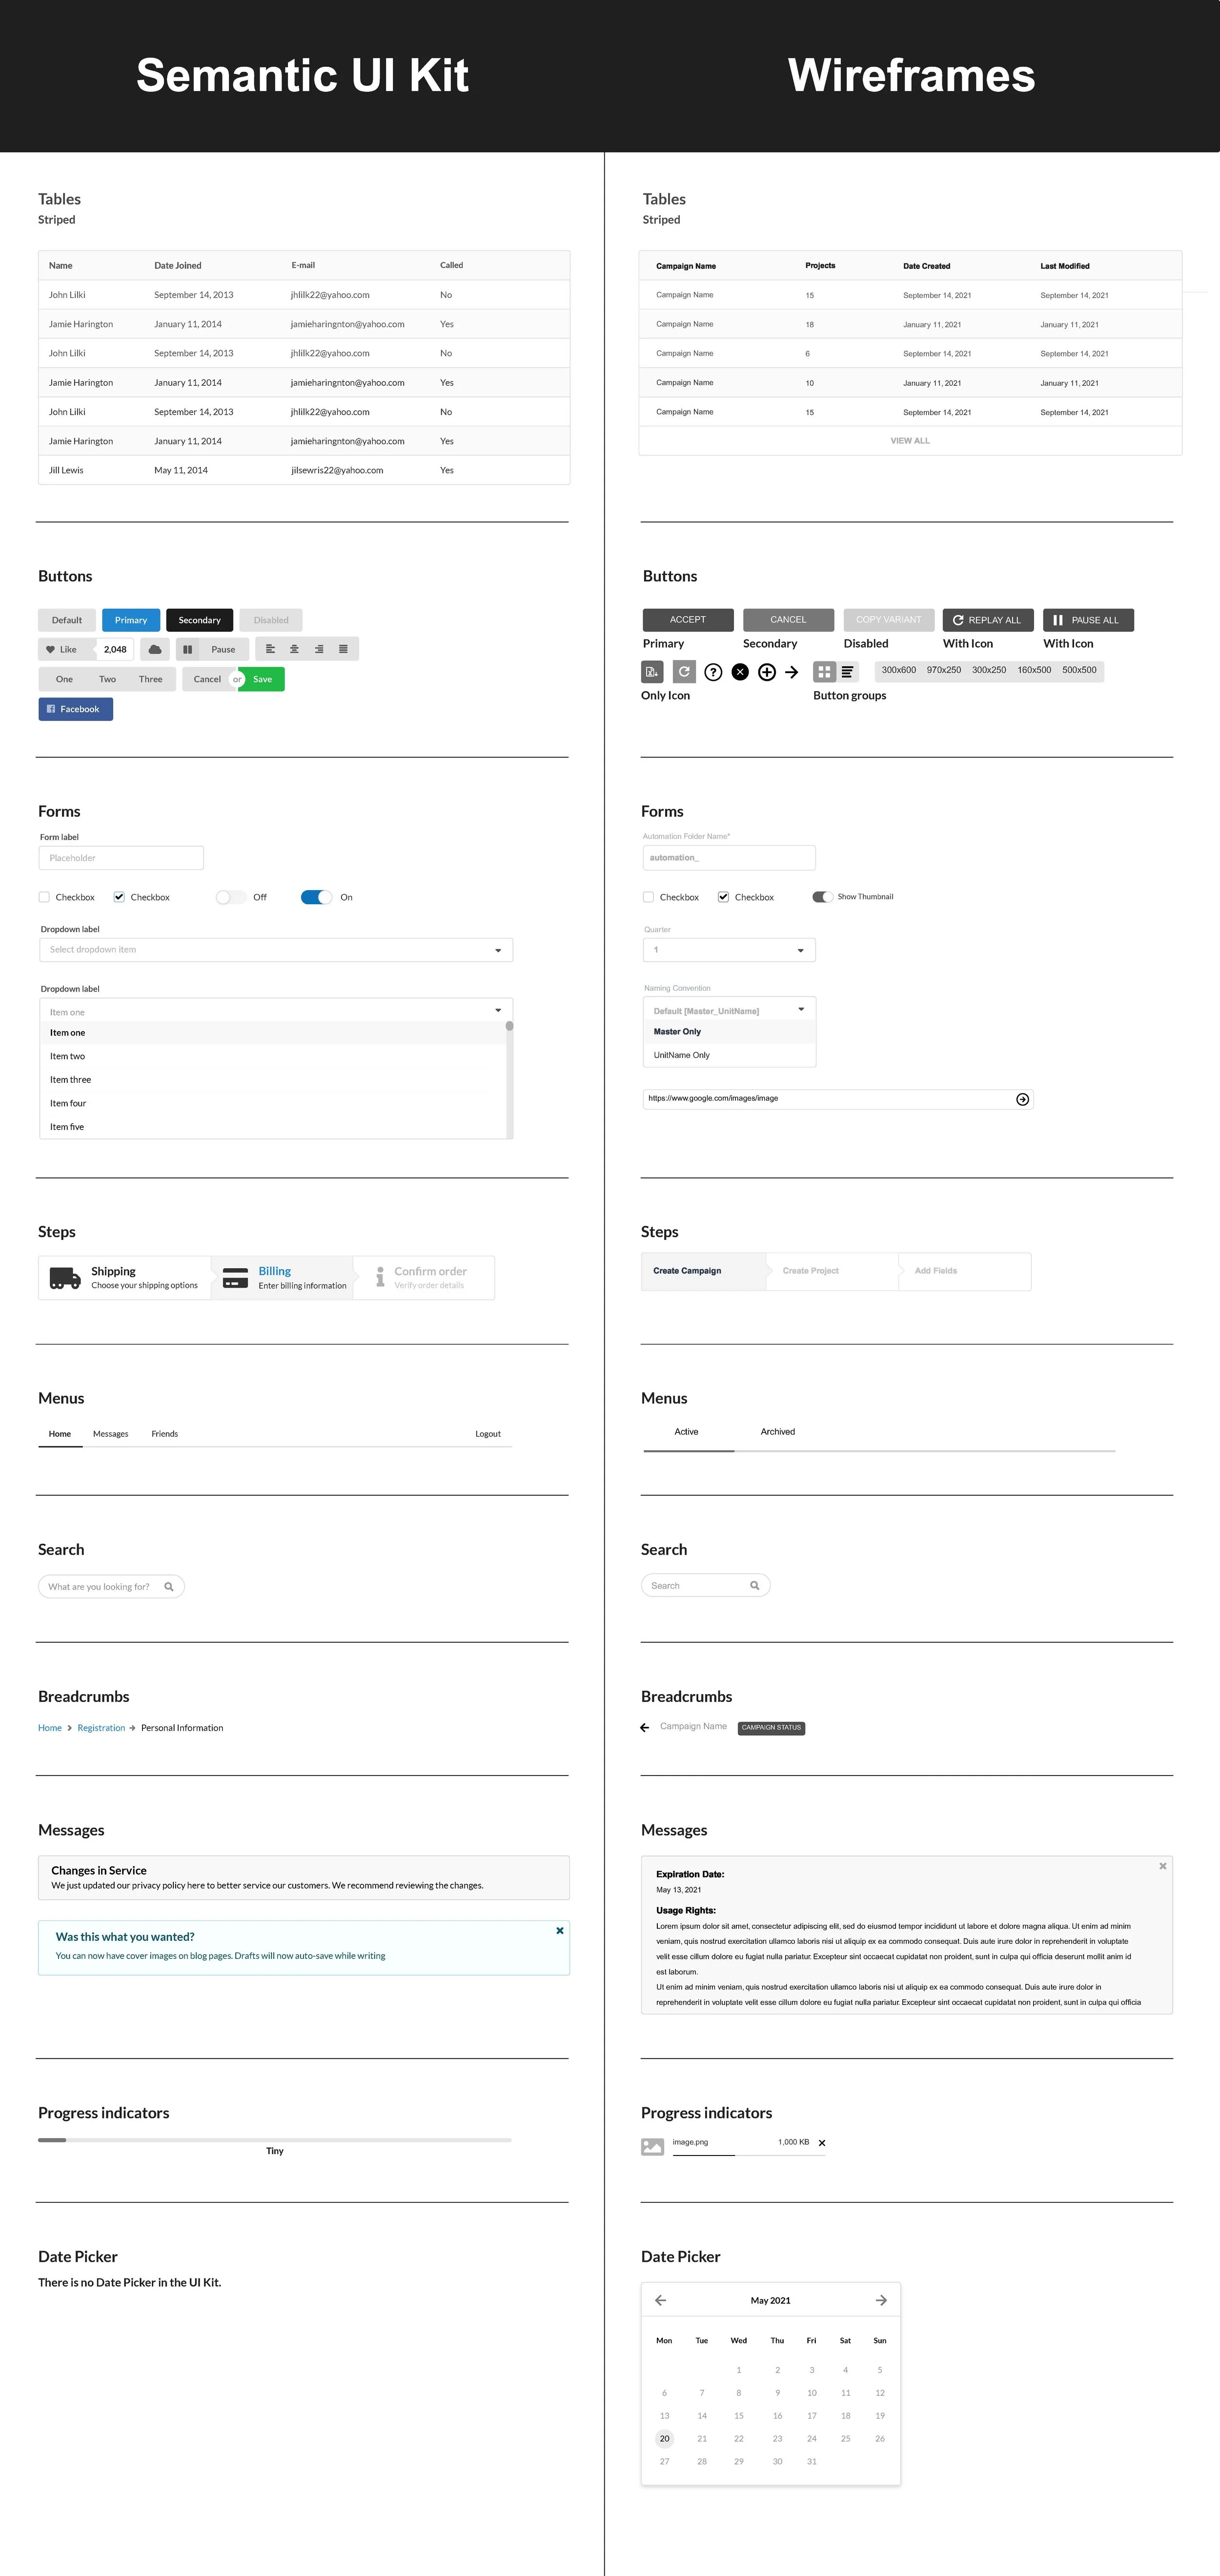Click the Tiny progress bar
Image resolution: width=1220 pixels, height=2576 pixels.
pyautogui.click(x=274, y=2140)
